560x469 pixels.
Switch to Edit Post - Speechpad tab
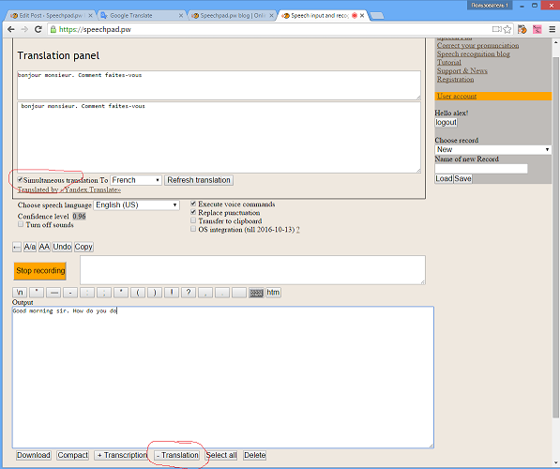[50, 16]
